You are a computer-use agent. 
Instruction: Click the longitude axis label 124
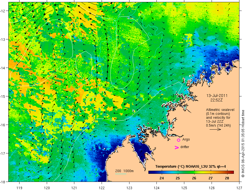157,188
